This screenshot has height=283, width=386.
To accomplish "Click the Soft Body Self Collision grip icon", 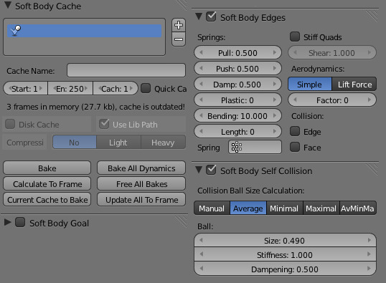I will point(372,170).
